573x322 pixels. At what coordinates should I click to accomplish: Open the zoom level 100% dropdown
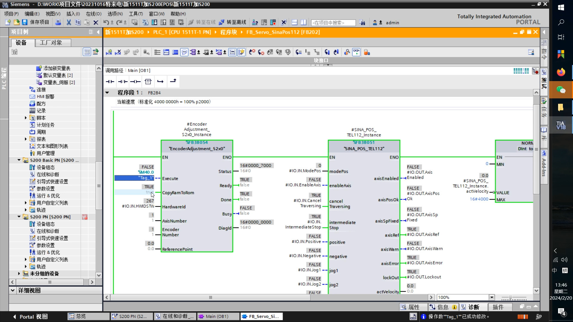click(x=492, y=297)
